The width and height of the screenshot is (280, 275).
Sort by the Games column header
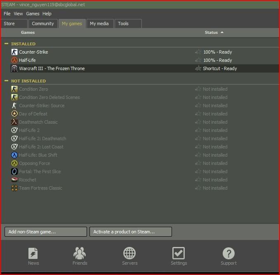(x=28, y=32)
